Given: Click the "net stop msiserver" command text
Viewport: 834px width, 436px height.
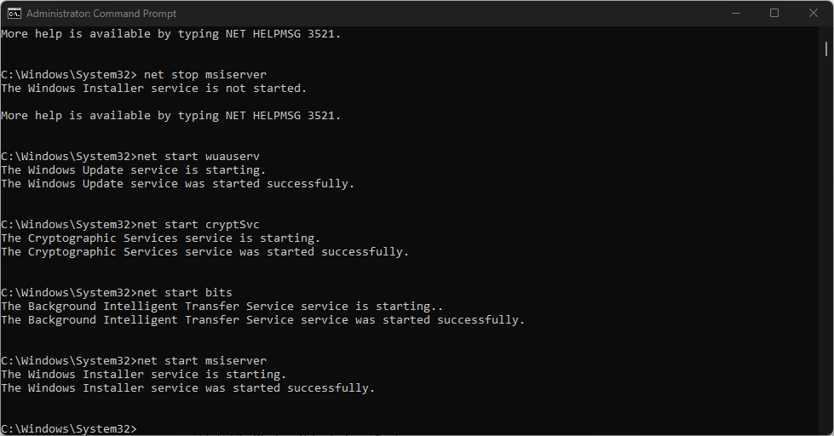Looking at the screenshot, I should [x=204, y=75].
